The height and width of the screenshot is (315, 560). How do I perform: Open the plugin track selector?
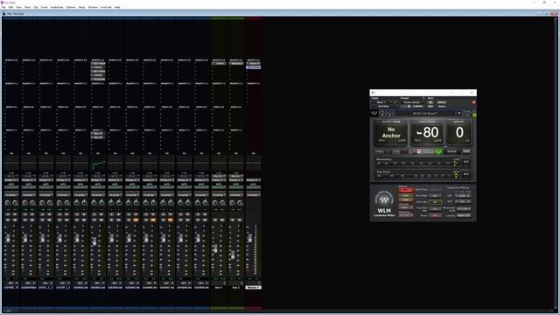(x=381, y=102)
